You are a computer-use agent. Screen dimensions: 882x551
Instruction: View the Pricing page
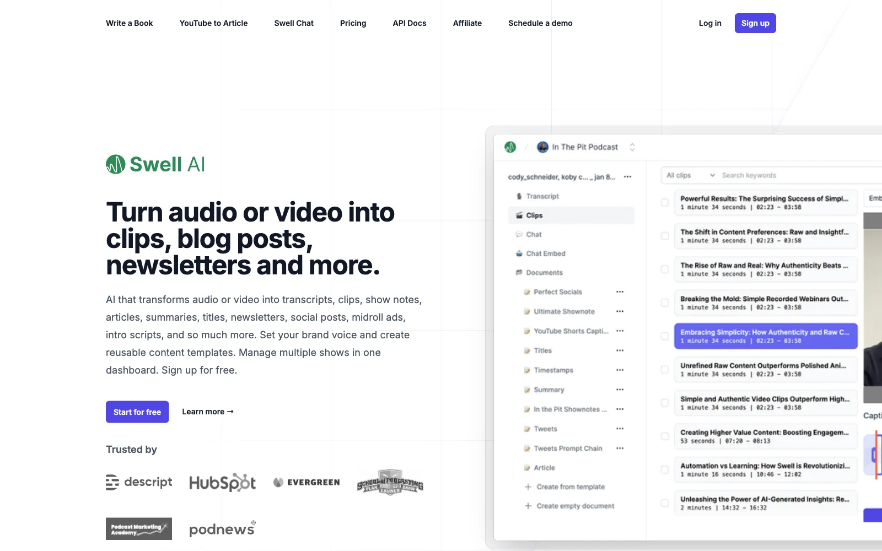click(353, 23)
